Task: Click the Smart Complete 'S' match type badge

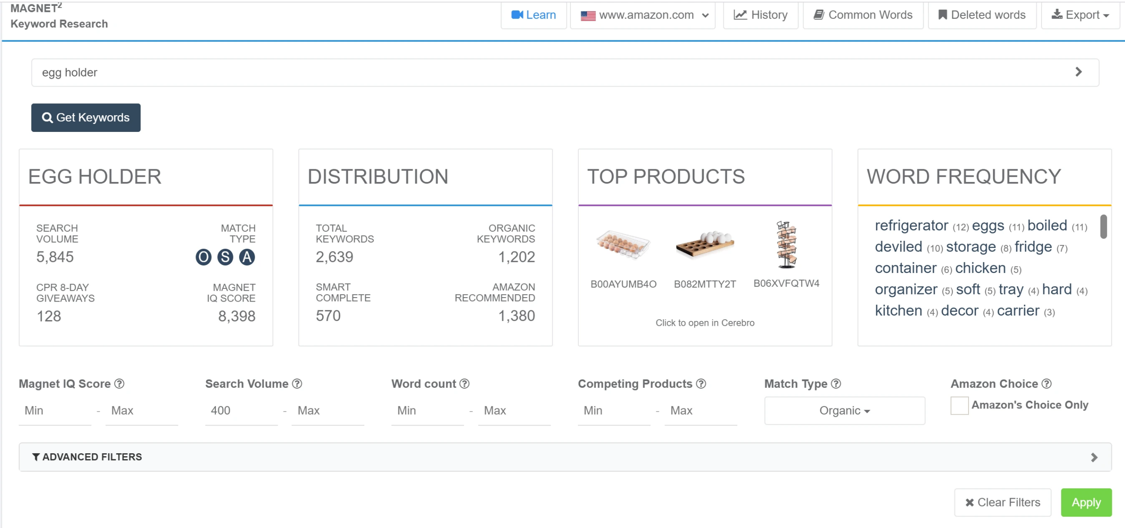Action: [225, 257]
